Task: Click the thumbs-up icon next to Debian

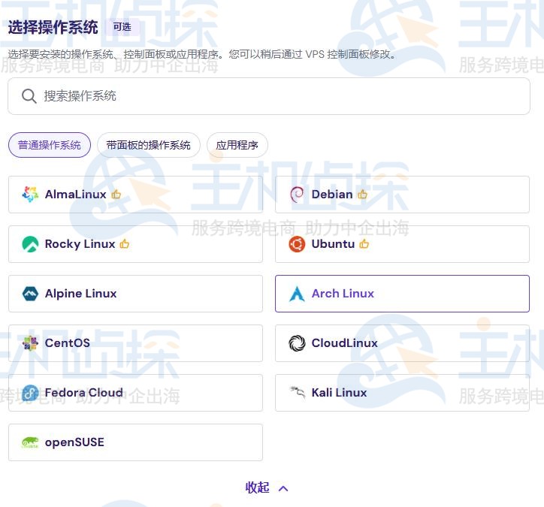Action: (x=363, y=195)
